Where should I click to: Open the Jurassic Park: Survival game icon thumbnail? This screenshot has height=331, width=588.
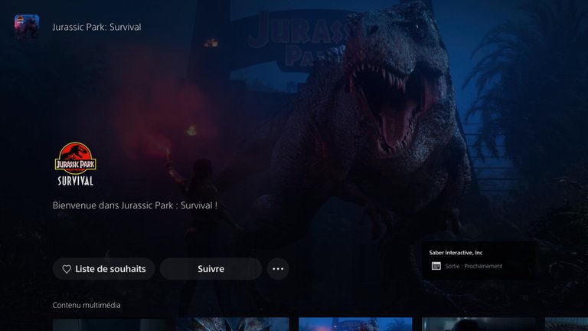27,27
